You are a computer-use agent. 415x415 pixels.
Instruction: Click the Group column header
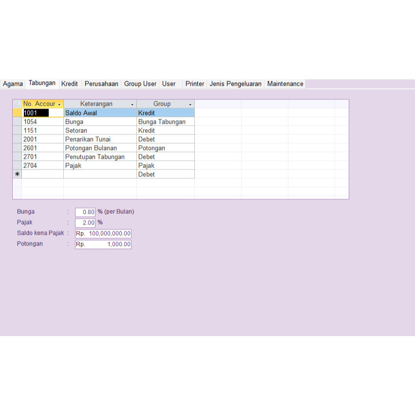pos(166,104)
